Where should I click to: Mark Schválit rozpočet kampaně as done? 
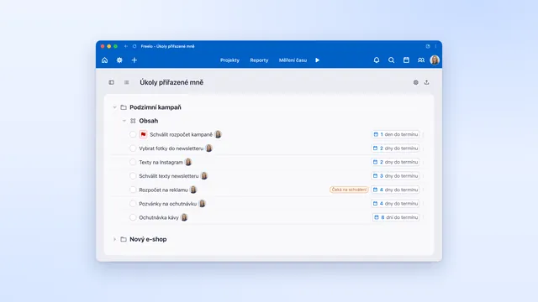133,134
